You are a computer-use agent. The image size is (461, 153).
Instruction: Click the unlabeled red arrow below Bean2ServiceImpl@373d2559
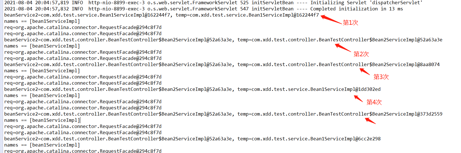coord(370,121)
